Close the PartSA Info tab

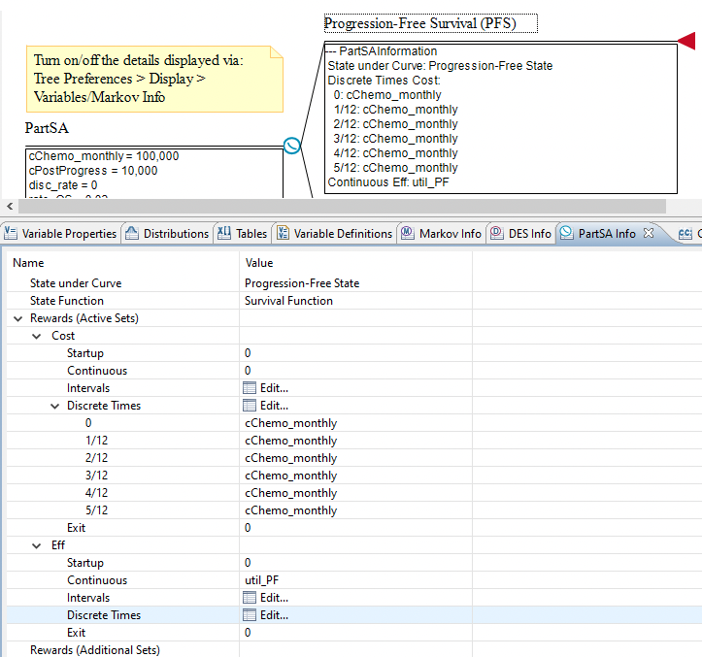click(649, 233)
